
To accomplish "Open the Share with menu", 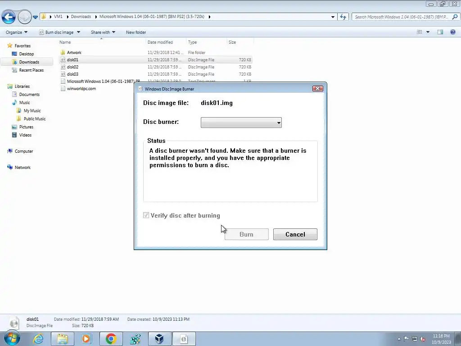I will [x=103, y=32].
